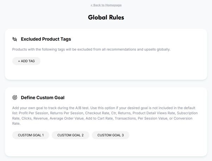Click the Global Rules page title

point(106,18)
